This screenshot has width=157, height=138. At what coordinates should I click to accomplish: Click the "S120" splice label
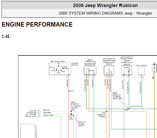click(104, 113)
